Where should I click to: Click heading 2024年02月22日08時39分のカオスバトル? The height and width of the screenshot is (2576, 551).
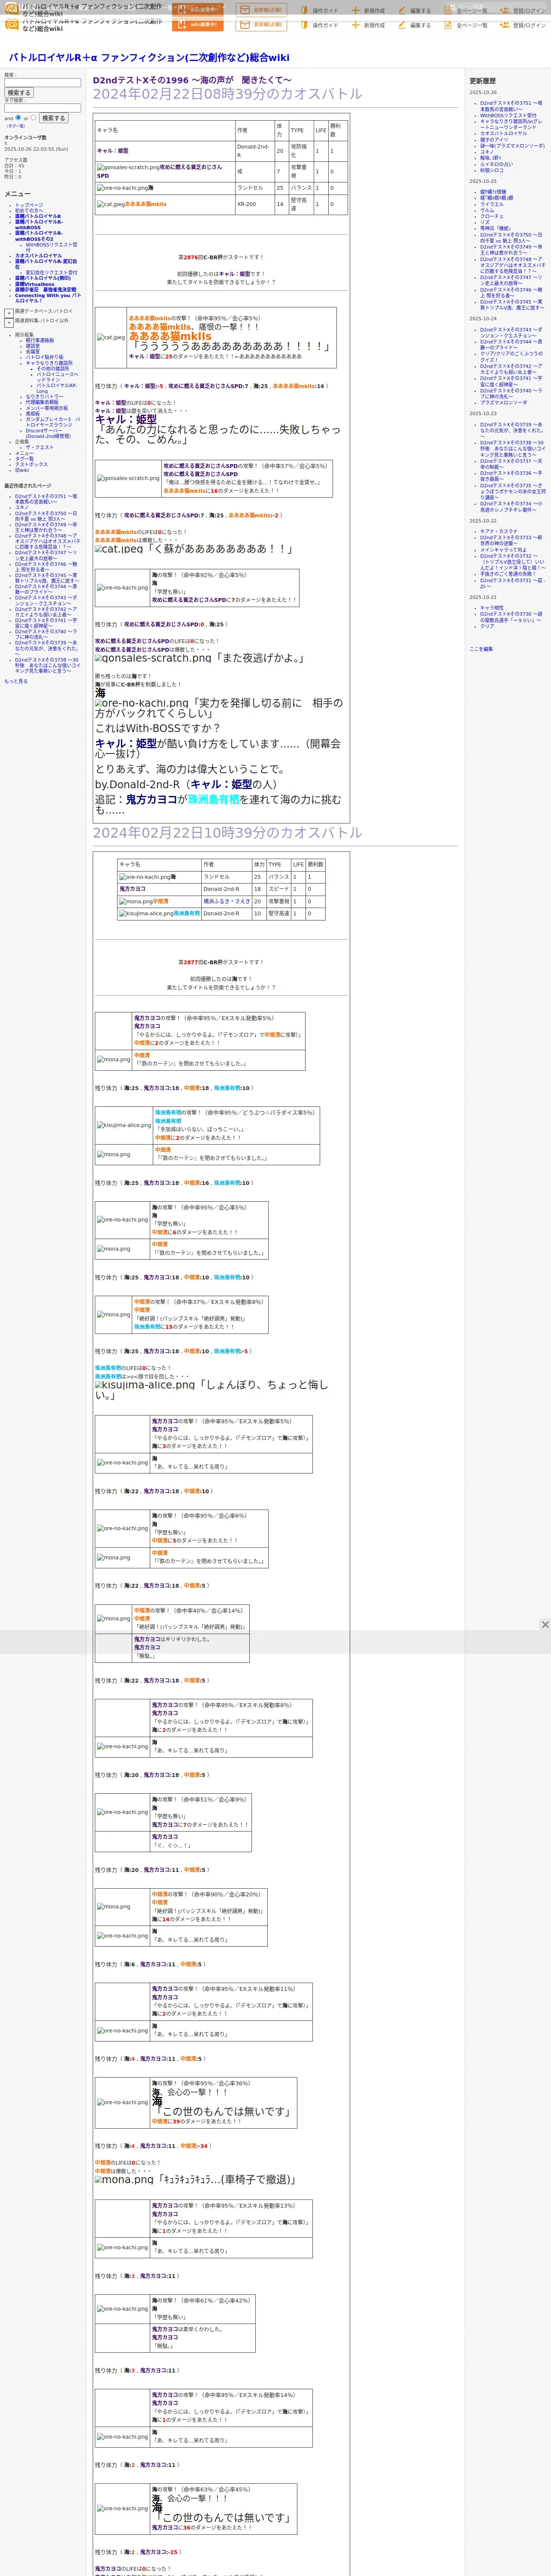228,94
